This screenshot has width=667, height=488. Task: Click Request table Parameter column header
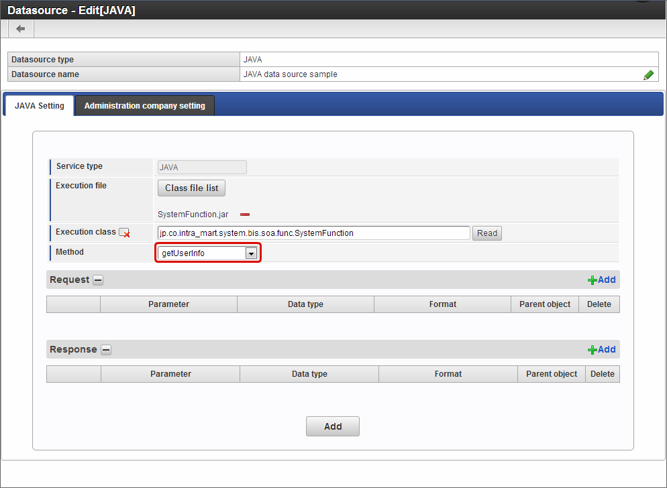[169, 304]
